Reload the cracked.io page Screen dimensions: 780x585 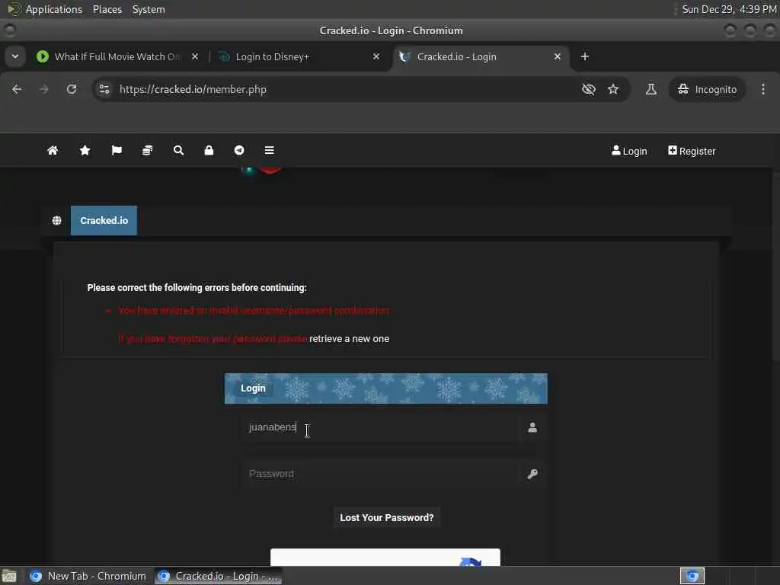[x=72, y=90]
